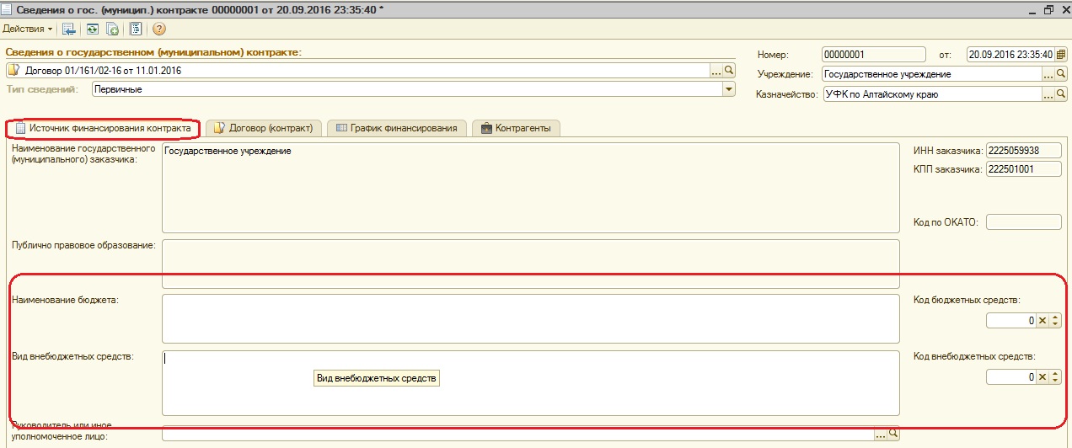Clear the Код внебюджетных средств value

pos(1042,377)
